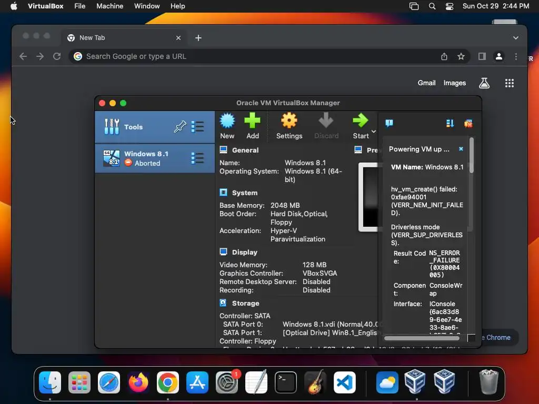Click the clear all notifications icon

coord(468,123)
